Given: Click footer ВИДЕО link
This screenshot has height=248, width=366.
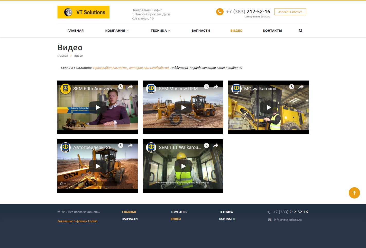Looking at the screenshot, I should [176, 219].
